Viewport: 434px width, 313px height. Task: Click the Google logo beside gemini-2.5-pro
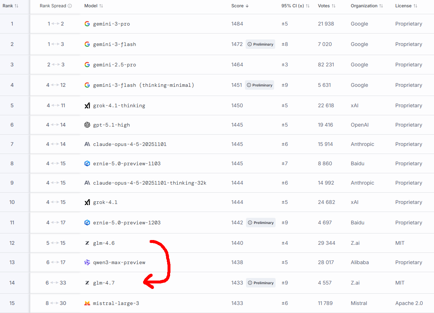pos(87,65)
